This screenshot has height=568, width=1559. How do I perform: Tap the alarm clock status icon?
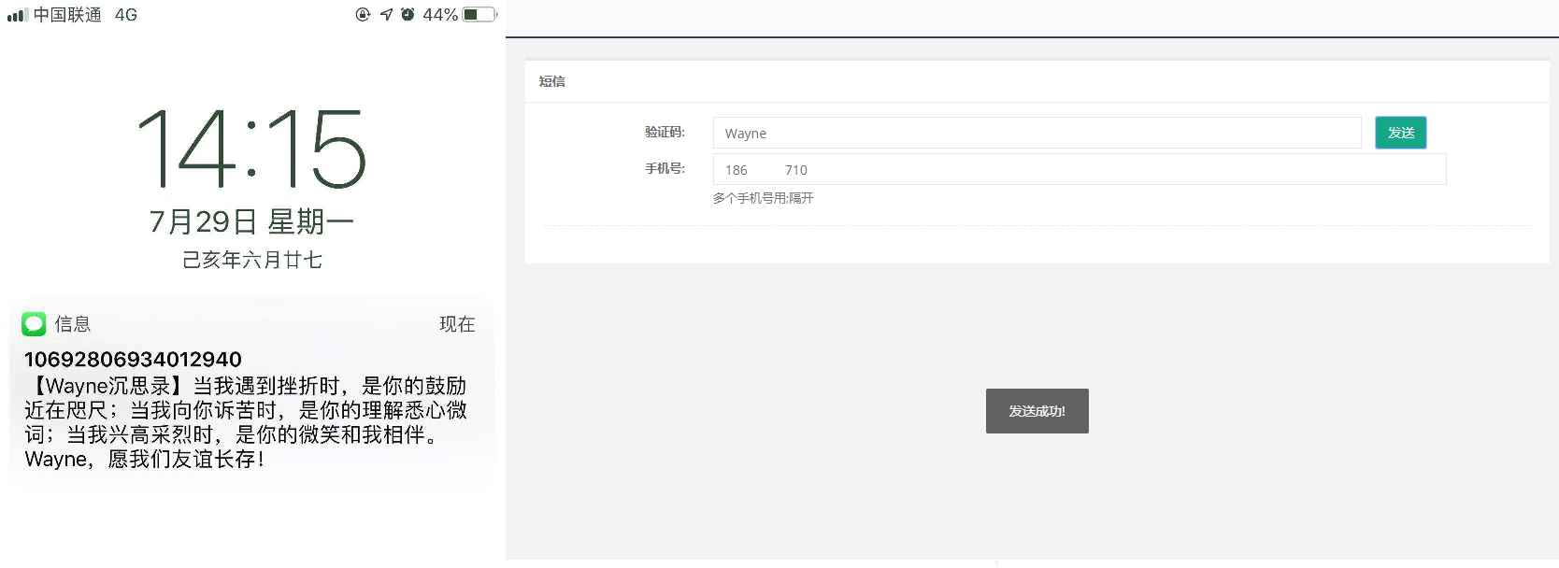pos(408,14)
